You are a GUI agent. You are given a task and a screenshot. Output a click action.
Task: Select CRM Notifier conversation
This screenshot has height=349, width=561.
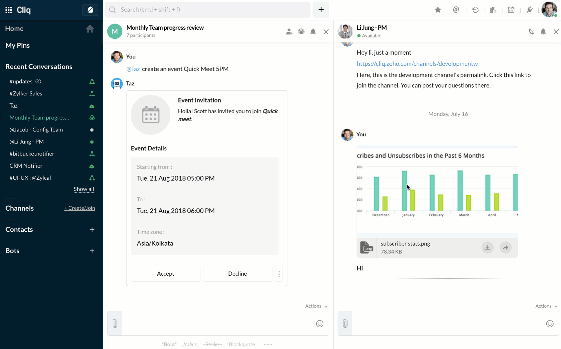[x=51, y=166]
